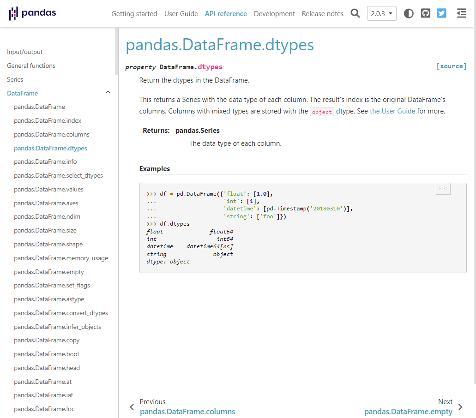Open the search magnifier icon
Image resolution: width=476 pixels, height=418 pixels.
point(355,13)
